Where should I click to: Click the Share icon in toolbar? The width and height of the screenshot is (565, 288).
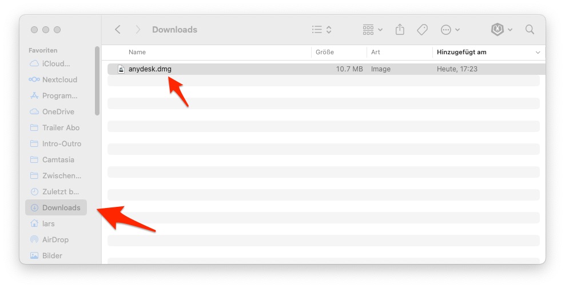pyautogui.click(x=400, y=30)
